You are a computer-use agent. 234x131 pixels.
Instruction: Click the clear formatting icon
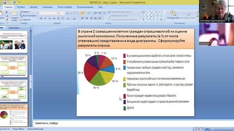(76, 13)
